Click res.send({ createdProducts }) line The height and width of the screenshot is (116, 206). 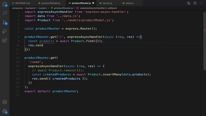(60, 79)
